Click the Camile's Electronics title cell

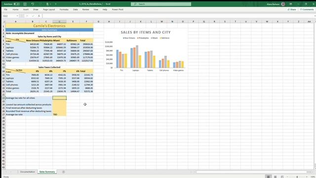(x=49, y=26)
